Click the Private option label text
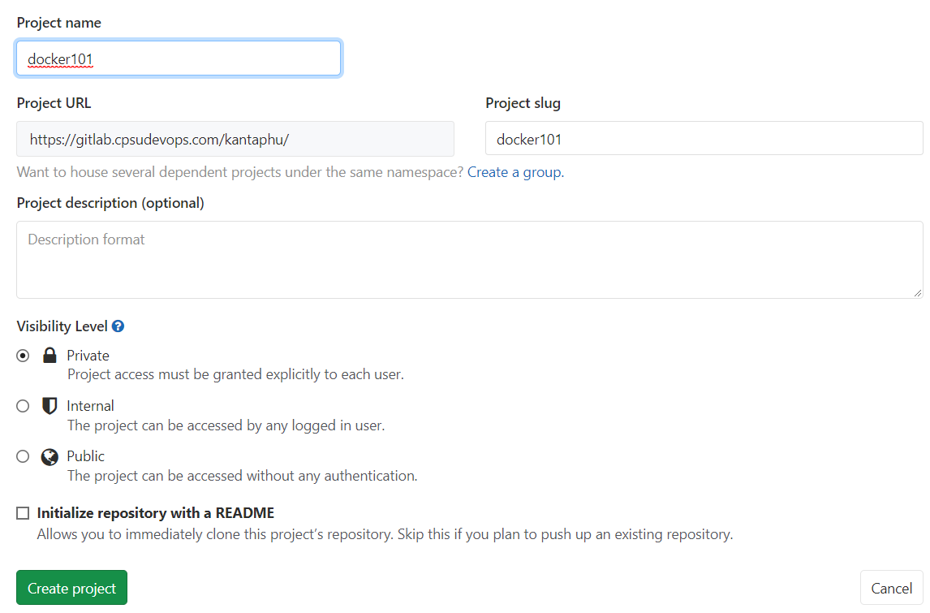The height and width of the screenshot is (613, 930). coord(88,355)
